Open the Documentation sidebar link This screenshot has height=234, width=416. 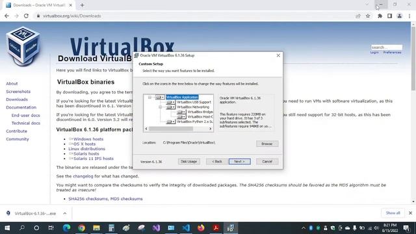tap(21, 107)
